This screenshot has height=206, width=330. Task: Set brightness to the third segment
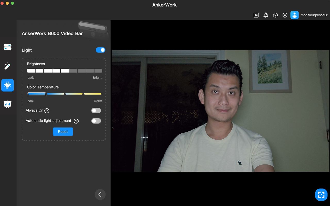(48, 71)
